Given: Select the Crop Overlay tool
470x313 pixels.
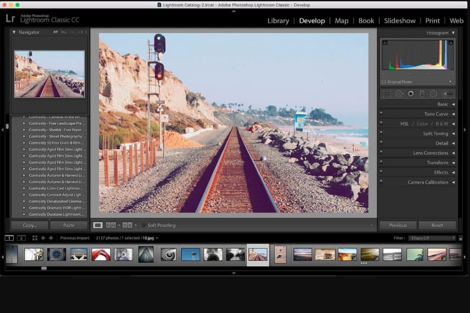Looking at the screenshot, I should coord(387,94).
